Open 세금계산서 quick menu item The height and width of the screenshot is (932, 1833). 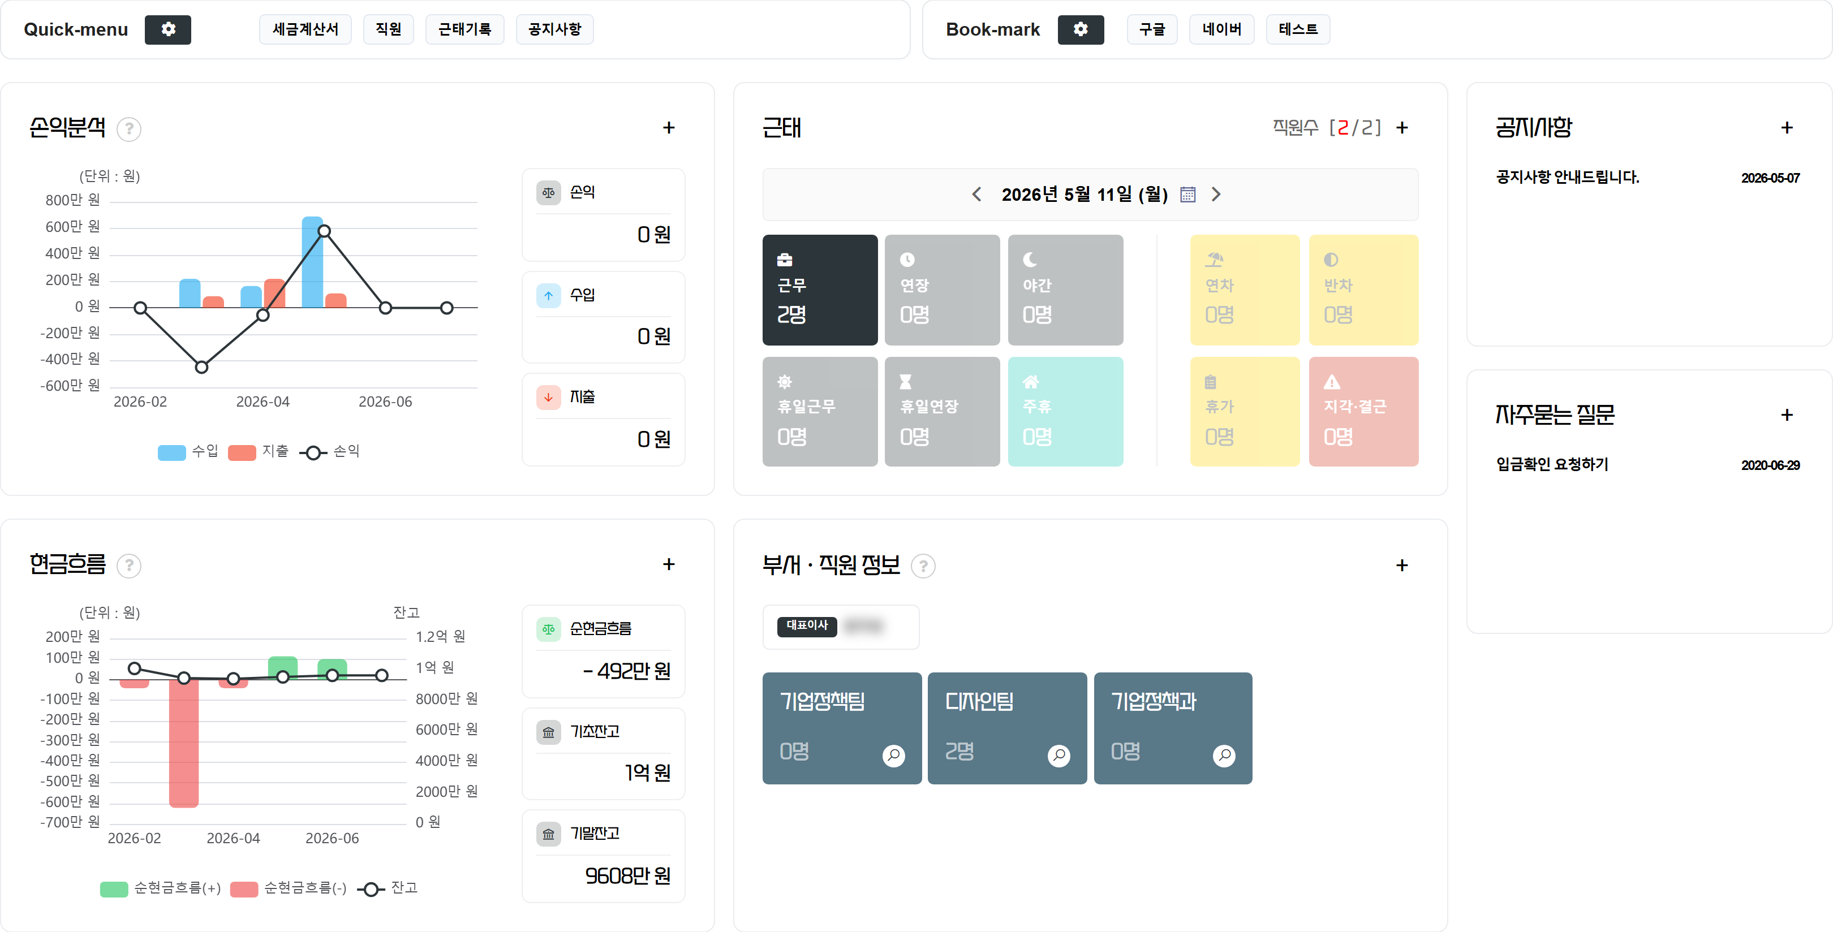click(305, 30)
